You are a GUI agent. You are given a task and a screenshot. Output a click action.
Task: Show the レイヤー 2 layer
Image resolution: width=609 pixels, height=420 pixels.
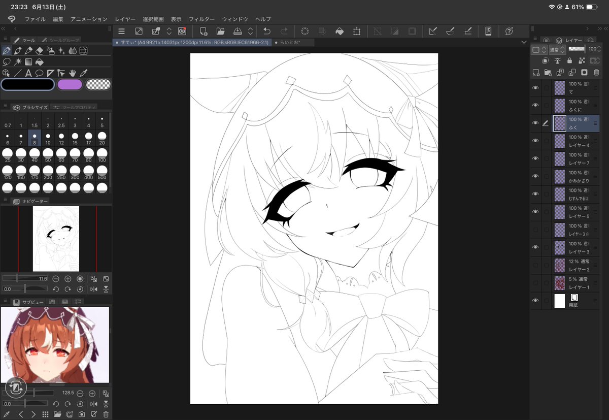point(535,265)
